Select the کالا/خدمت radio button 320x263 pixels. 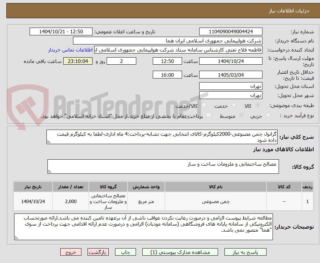pyautogui.click(x=204, y=105)
